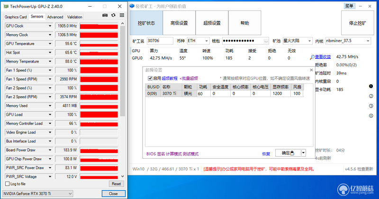Click the GPU-Z title bar icon

click(6, 6)
